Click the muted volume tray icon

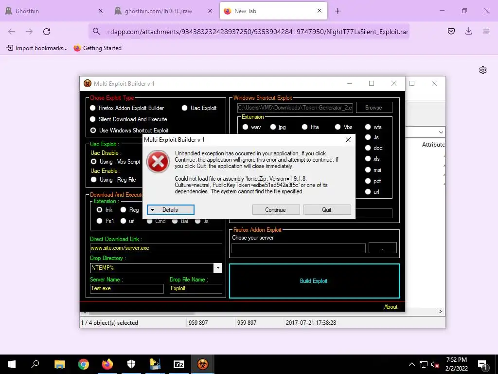[x=435, y=364]
